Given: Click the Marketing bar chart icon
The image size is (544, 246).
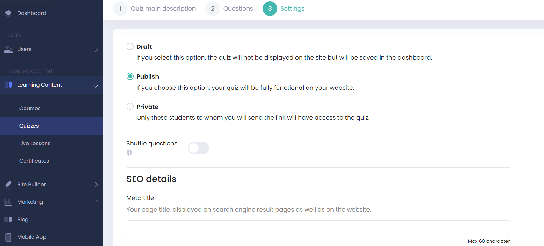Looking at the screenshot, I should (x=8, y=202).
